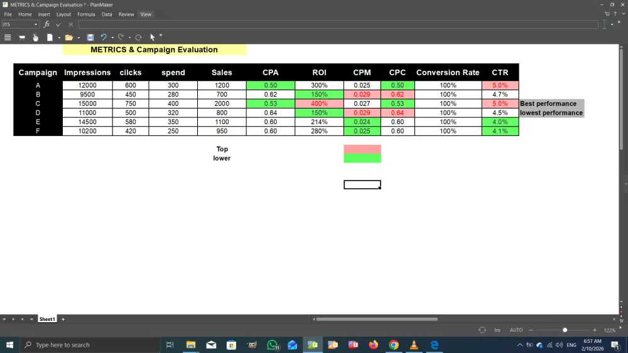The width and height of the screenshot is (628, 353).
Task: Select the green lower legend cell
Action: tap(362, 158)
